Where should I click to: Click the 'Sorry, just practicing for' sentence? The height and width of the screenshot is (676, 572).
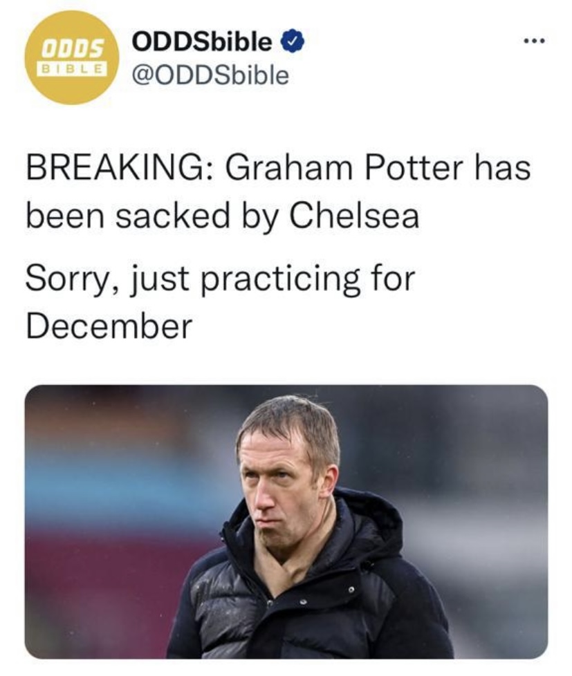(220, 279)
